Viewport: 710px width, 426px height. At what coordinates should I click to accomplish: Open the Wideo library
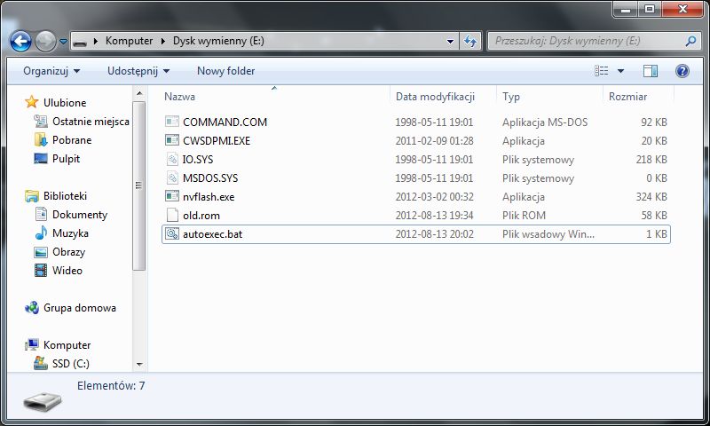pyautogui.click(x=67, y=271)
